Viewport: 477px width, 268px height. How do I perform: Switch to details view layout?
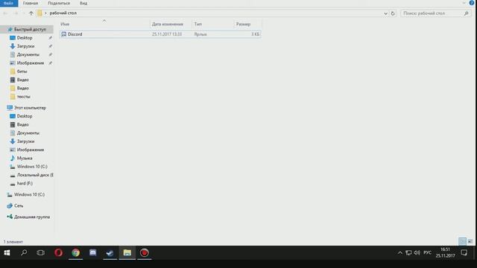462,241
